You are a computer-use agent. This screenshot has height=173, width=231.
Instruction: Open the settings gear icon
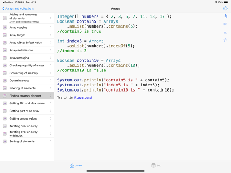(x=225, y=8)
